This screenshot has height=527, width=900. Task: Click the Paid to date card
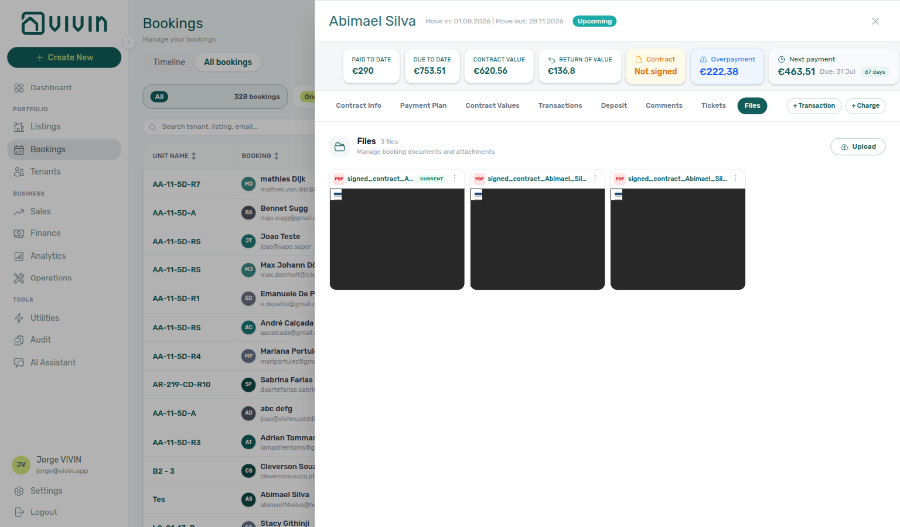click(371, 66)
